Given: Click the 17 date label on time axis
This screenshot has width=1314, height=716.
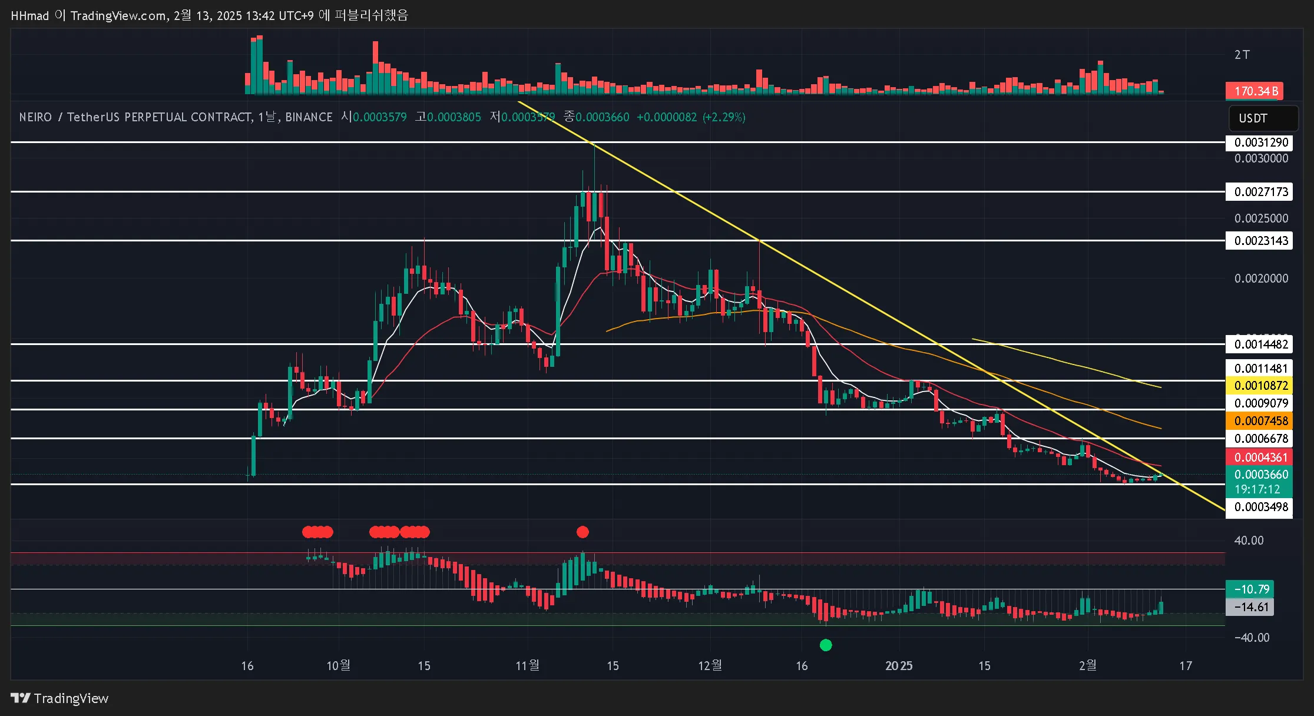Looking at the screenshot, I should (1185, 666).
